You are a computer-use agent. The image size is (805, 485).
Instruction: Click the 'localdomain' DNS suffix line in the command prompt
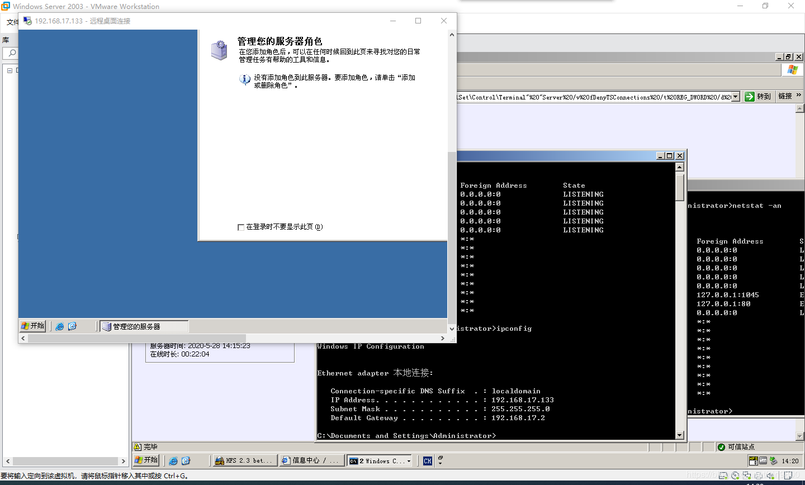(435, 391)
